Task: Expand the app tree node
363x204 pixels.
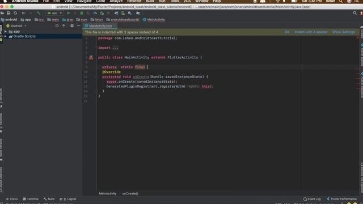Action: (5, 32)
